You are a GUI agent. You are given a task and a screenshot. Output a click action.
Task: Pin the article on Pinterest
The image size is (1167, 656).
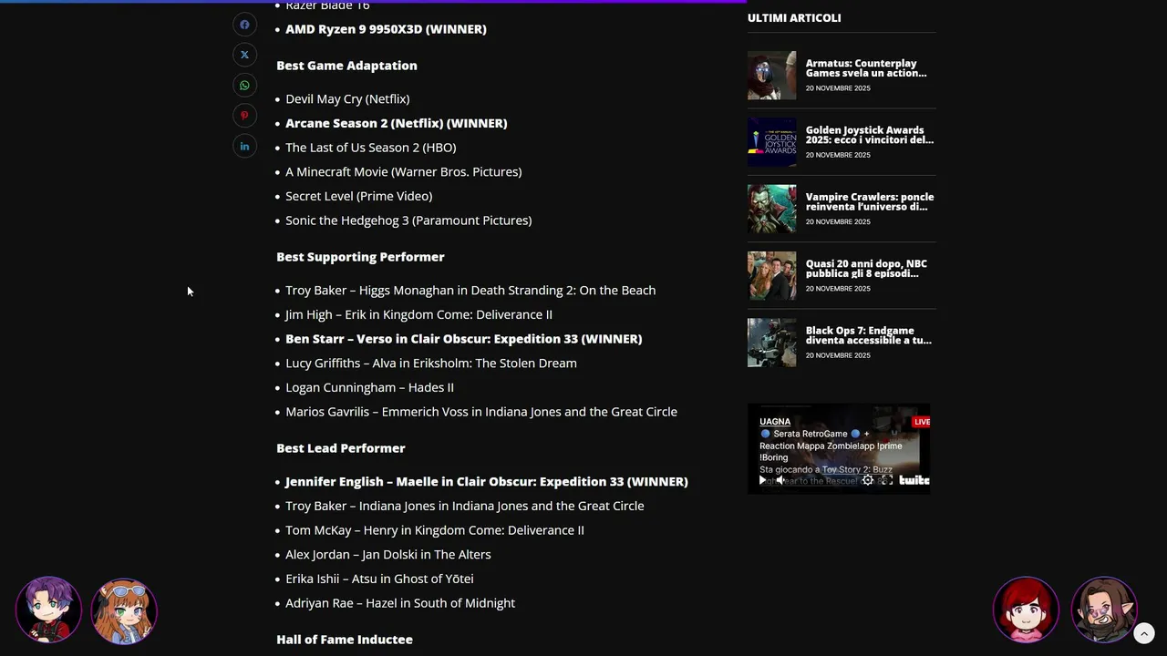point(244,116)
